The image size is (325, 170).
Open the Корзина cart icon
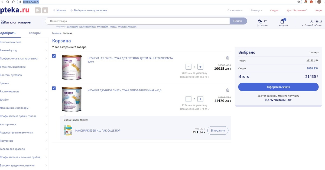(282, 21)
